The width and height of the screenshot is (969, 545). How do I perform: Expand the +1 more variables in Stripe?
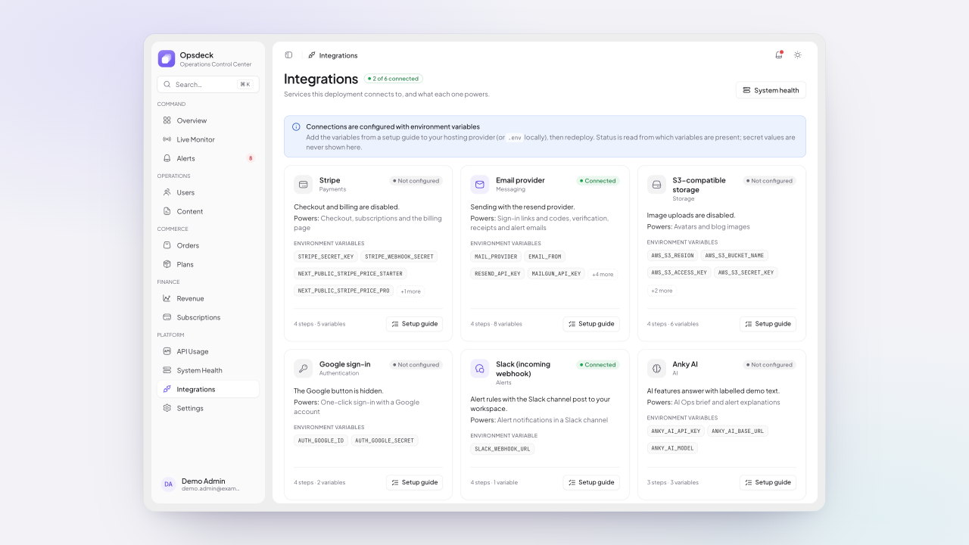[x=410, y=291]
